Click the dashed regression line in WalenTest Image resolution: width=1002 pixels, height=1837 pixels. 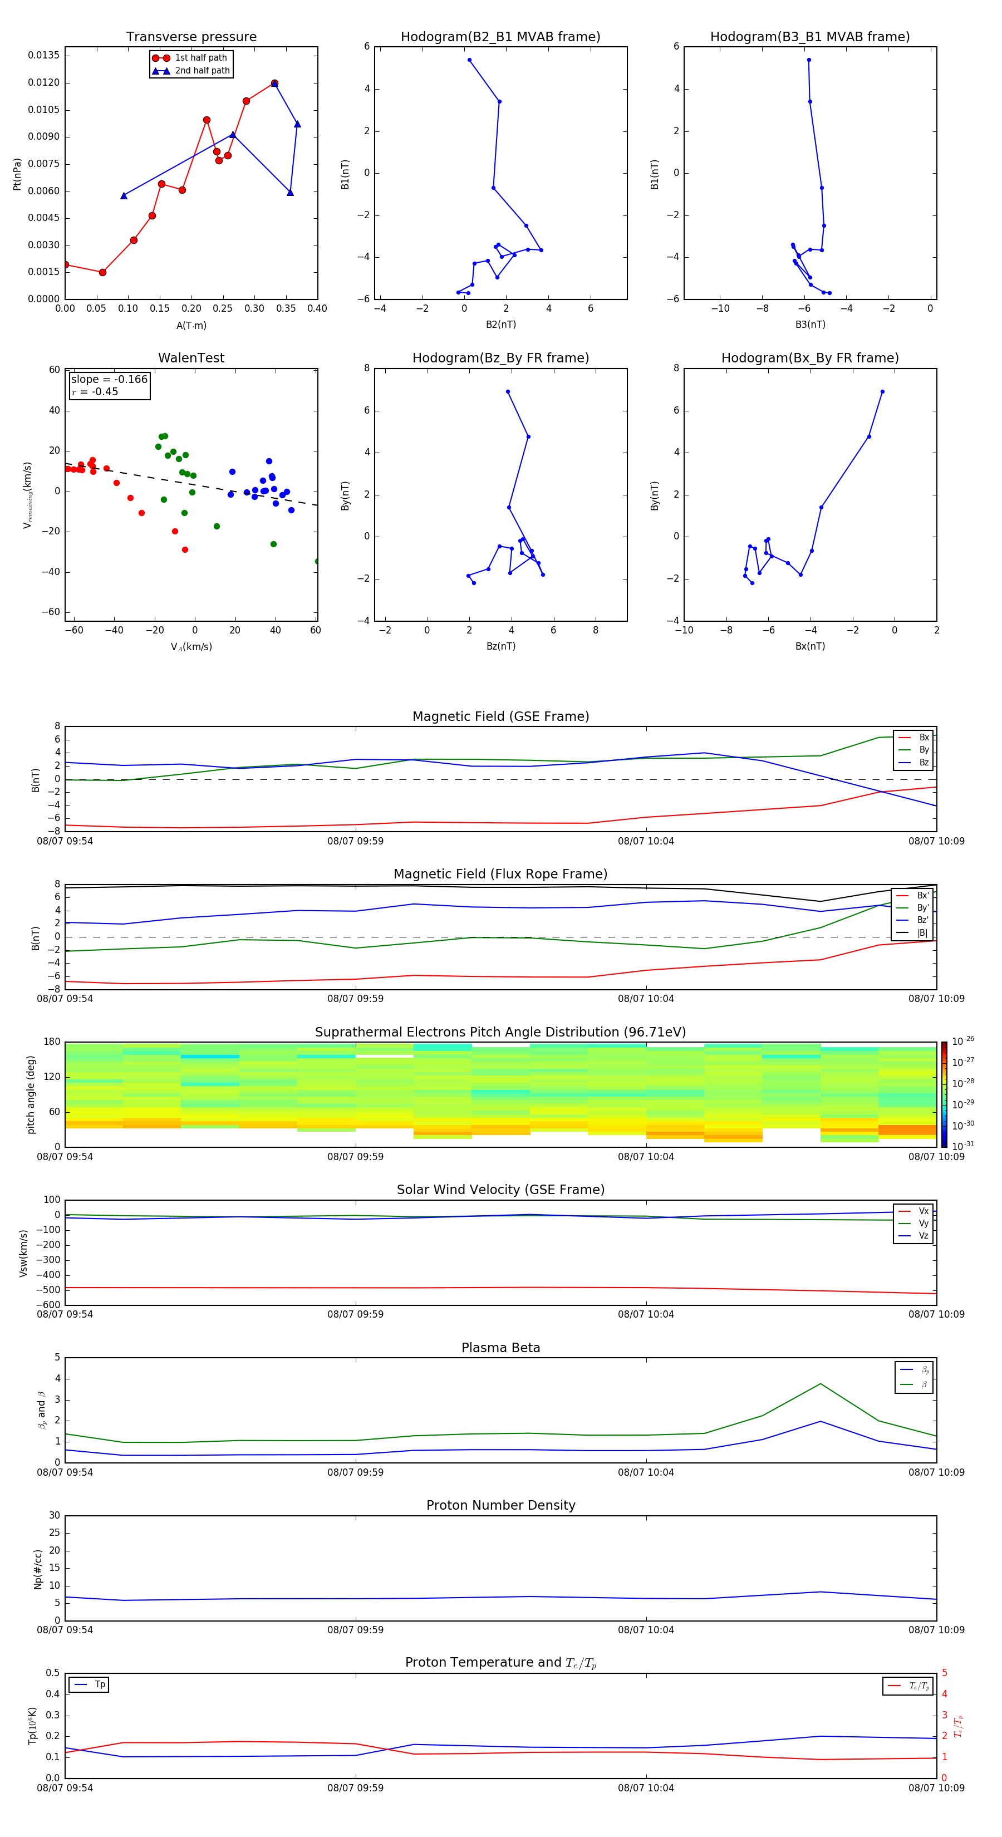tap(191, 484)
